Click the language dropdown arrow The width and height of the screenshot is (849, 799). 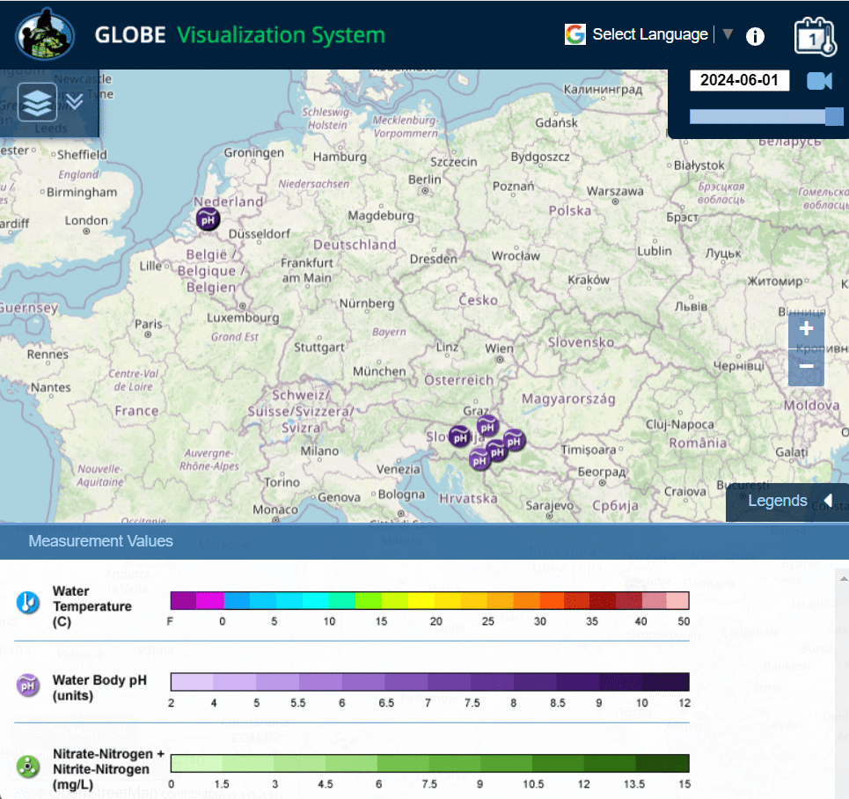click(x=728, y=34)
